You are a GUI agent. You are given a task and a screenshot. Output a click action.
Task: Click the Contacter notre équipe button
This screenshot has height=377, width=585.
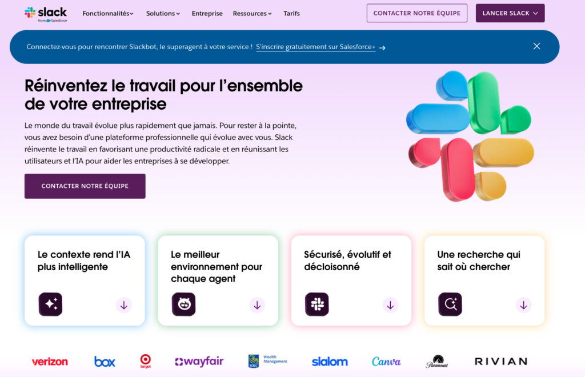pyautogui.click(x=416, y=13)
